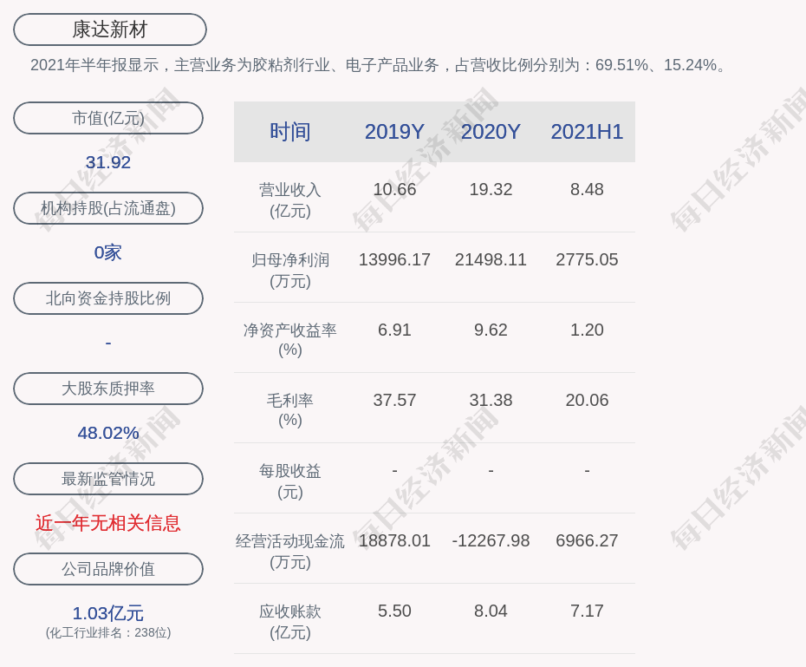806x667 pixels.
Task: Click the 归母净利润 2020Y value 21498.11
Action: click(x=491, y=259)
